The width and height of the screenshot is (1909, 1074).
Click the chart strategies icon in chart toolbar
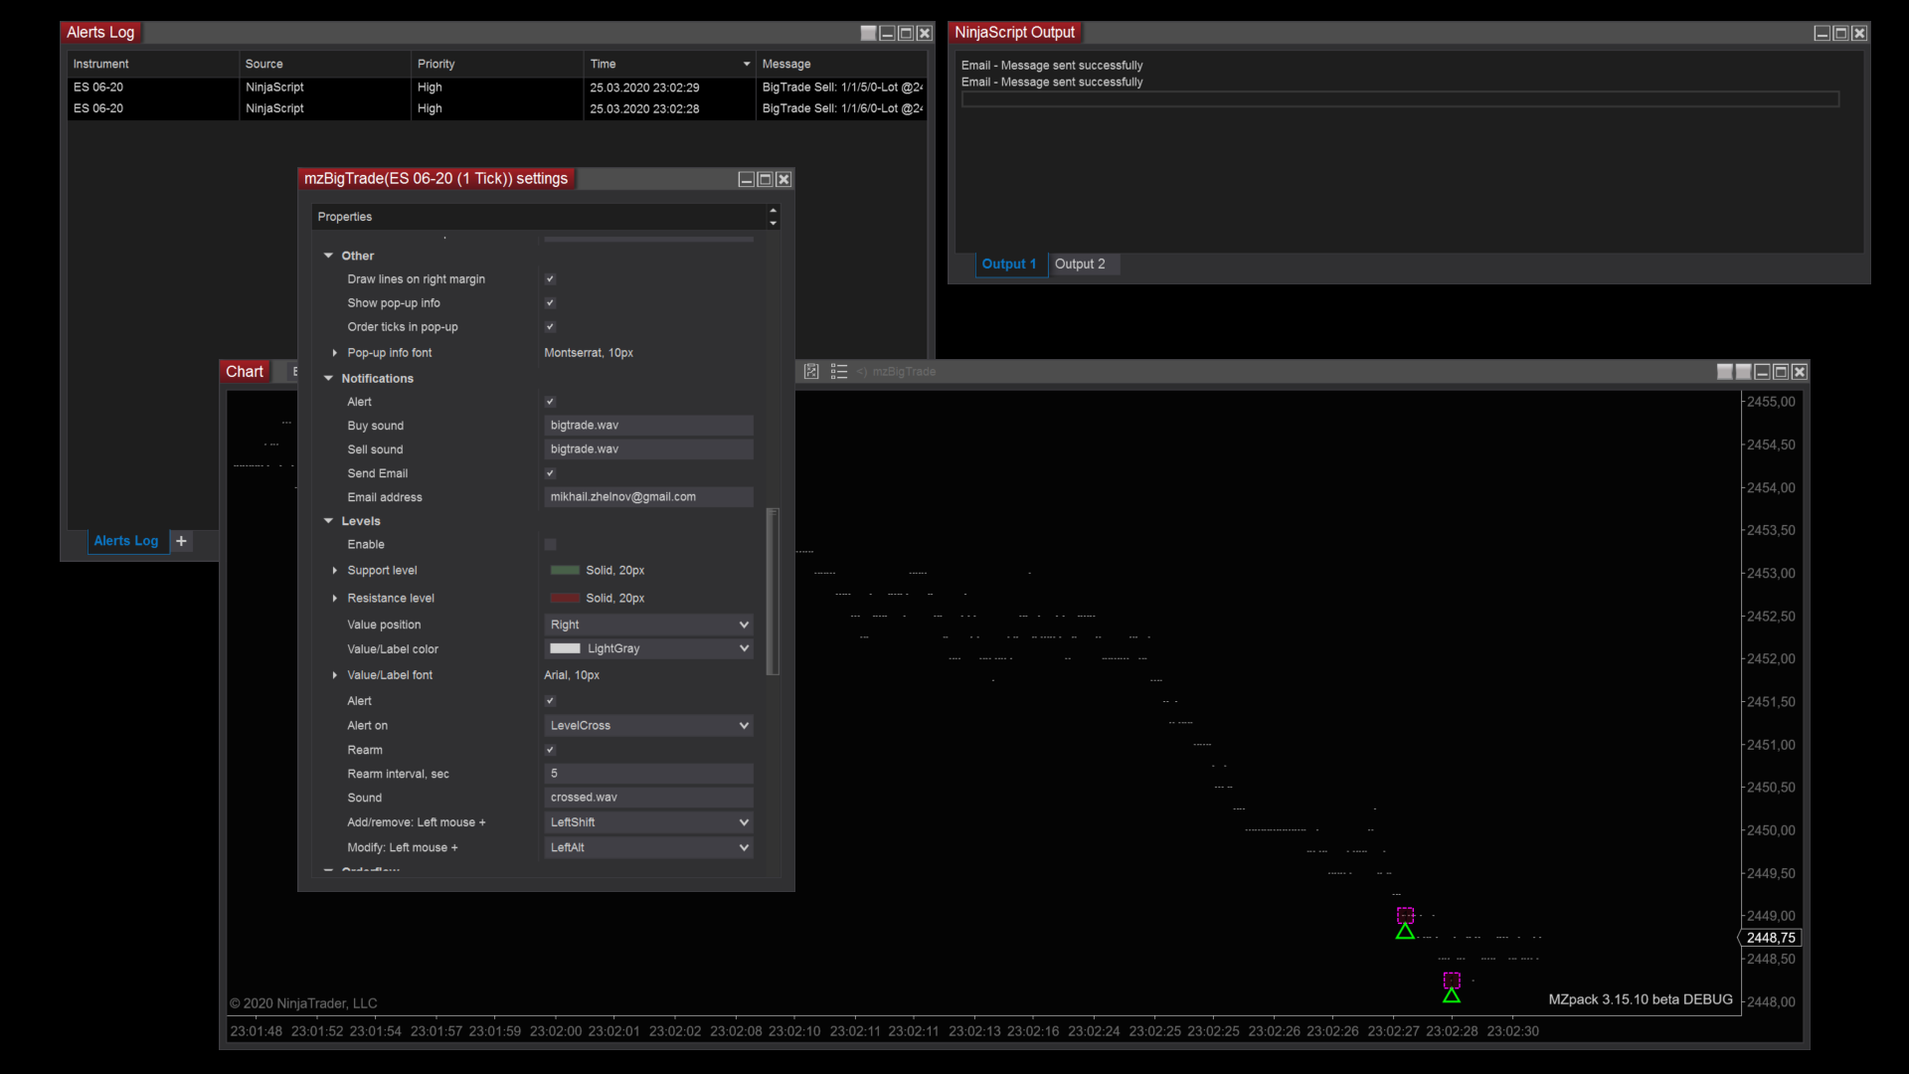click(811, 371)
